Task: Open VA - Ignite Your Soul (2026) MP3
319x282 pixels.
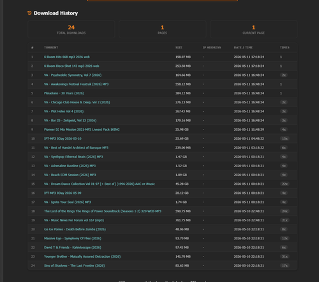Action: coord(68,202)
